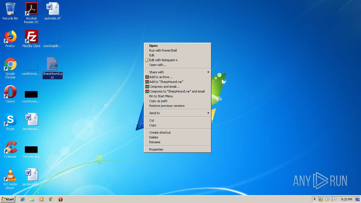Viewport: 361px width, 203px height.
Task: Select the Skype desktop shortcut
Action: point(10,122)
